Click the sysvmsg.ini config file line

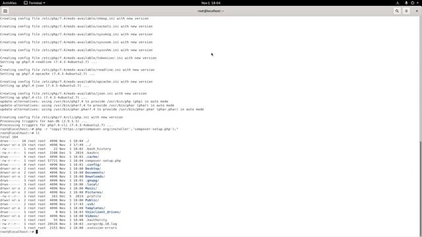(x=76, y=34)
